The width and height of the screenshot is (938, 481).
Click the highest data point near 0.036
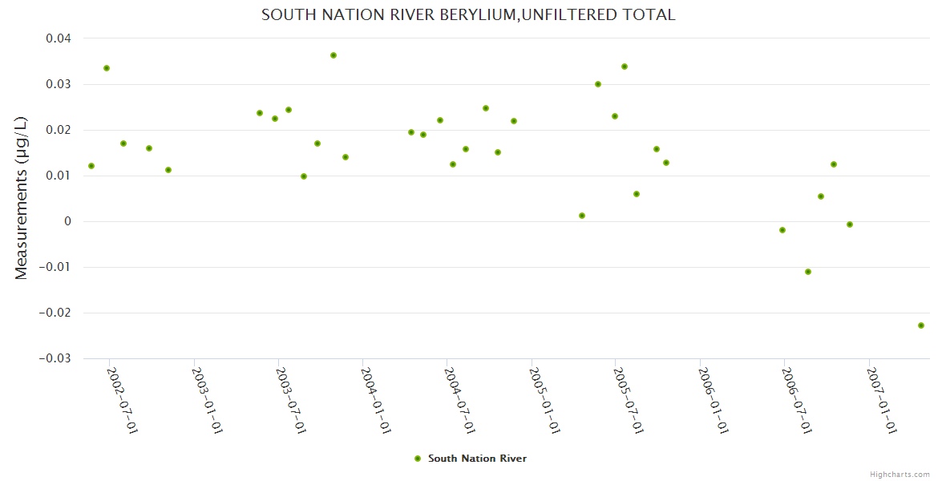pyautogui.click(x=334, y=55)
